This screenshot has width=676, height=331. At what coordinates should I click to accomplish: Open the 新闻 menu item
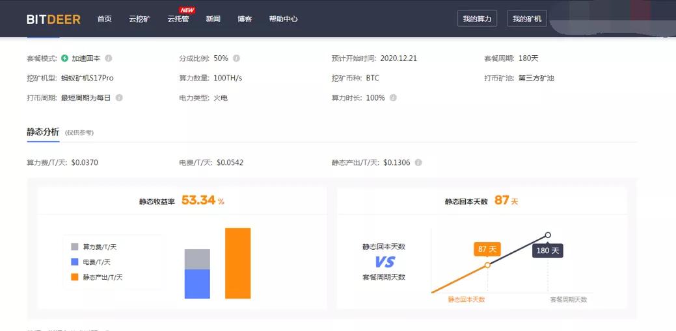click(x=213, y=19)
